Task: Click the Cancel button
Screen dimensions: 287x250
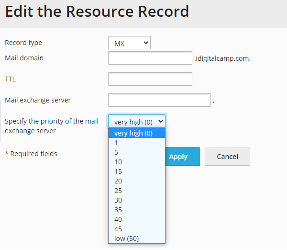Action: click(227, 157)
